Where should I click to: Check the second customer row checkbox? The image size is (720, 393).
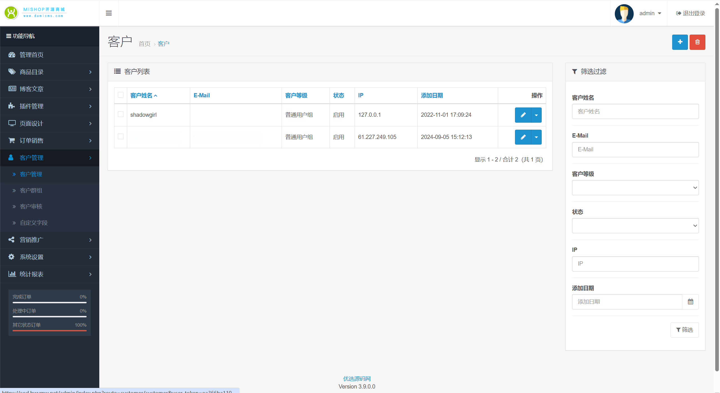coord(121,137)
